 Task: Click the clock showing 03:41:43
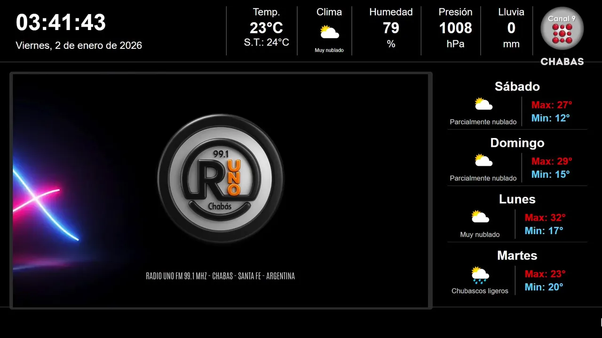(61, 23)
